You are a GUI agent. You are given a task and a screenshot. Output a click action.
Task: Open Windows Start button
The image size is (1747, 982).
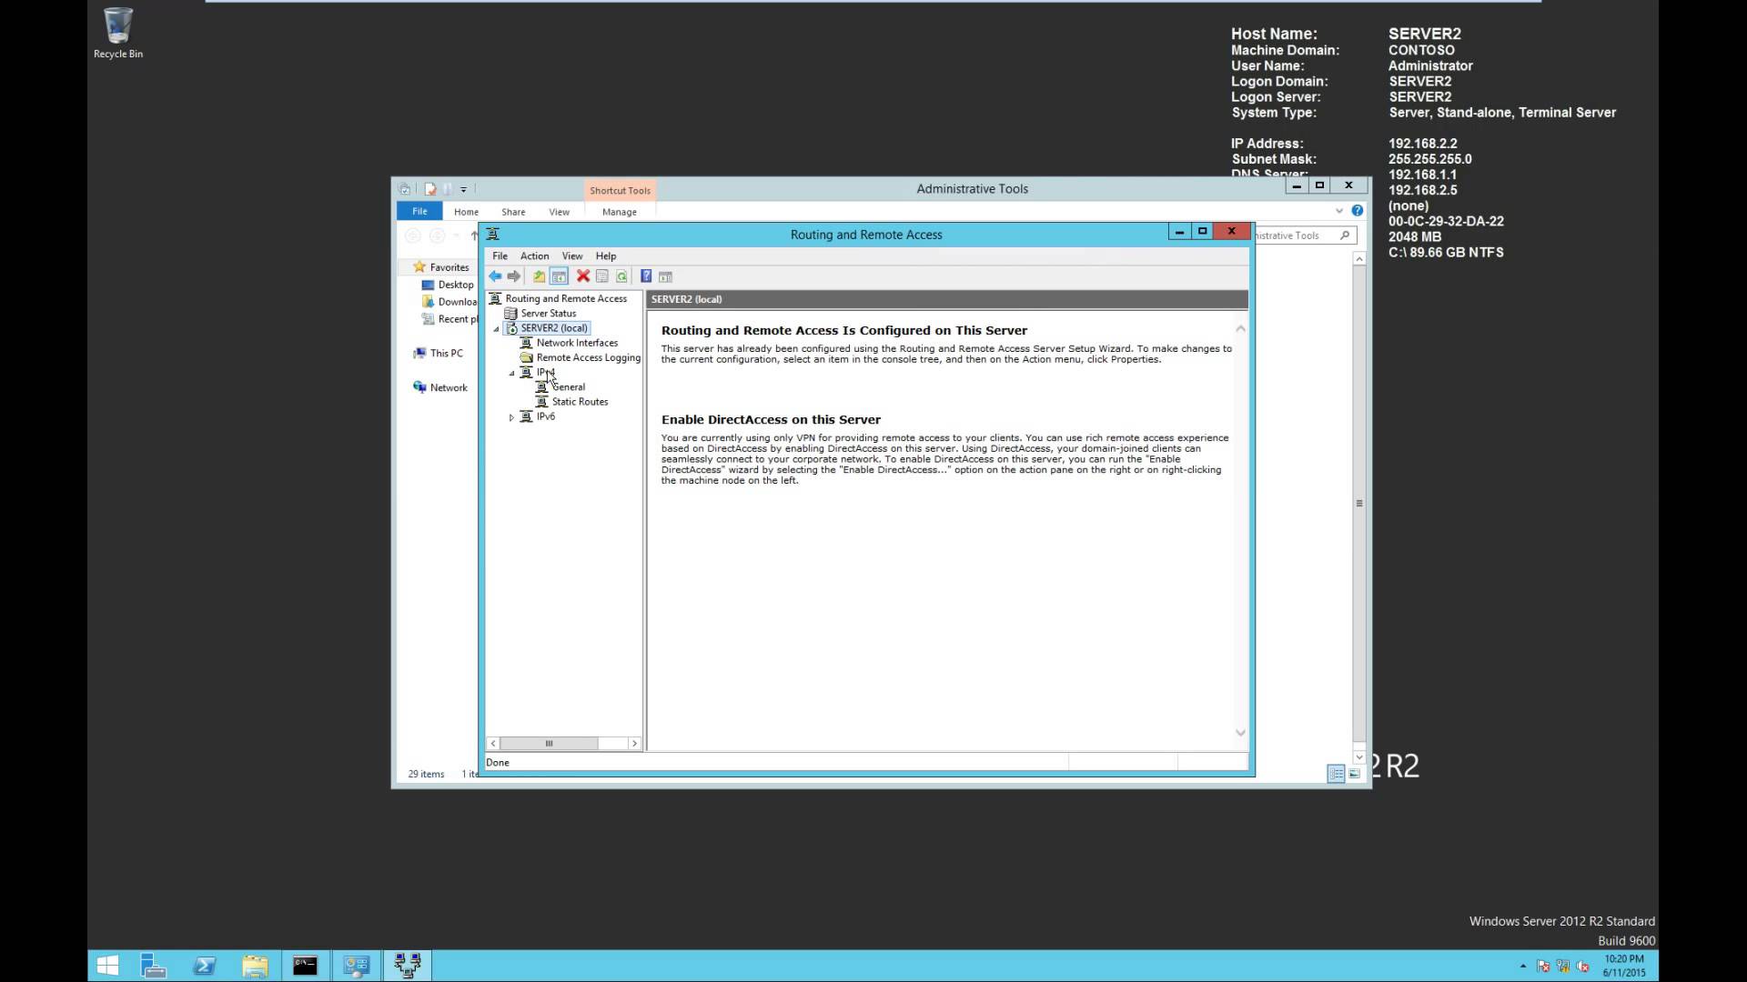107,966
